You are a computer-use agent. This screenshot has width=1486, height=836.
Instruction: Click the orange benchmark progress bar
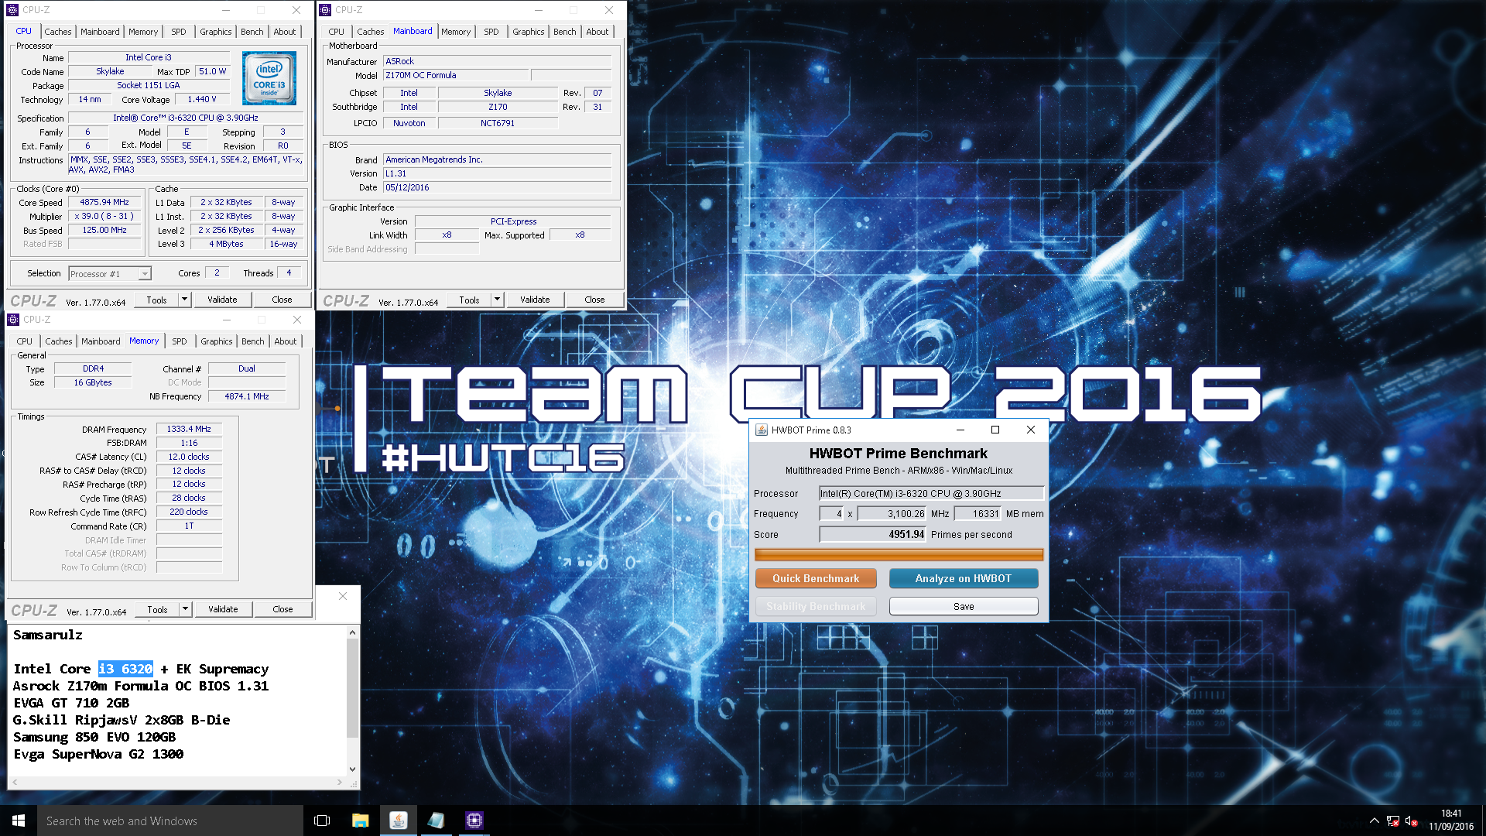pyautogui.click(x=899, y=554)
